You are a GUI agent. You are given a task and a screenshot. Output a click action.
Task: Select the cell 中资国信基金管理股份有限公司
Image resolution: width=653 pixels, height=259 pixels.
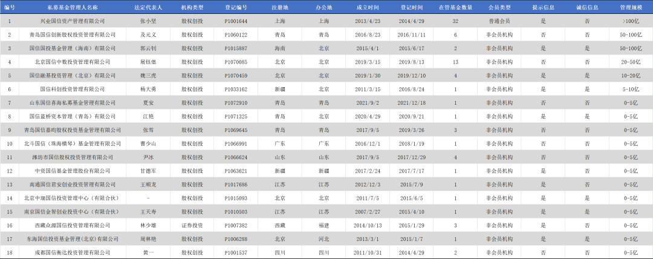pyautogui.click(x=73, y=171)
